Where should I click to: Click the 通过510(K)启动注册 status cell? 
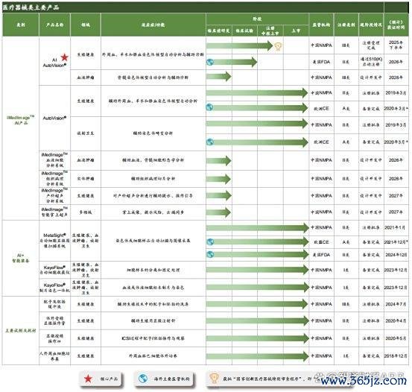point(371,62)
